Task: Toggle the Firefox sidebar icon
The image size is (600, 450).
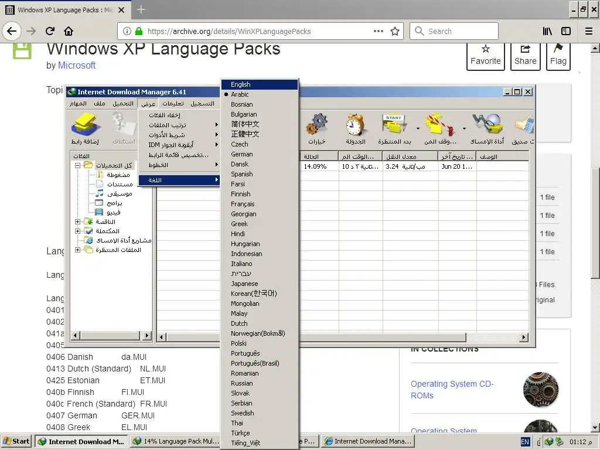Action: pos(566,32)
